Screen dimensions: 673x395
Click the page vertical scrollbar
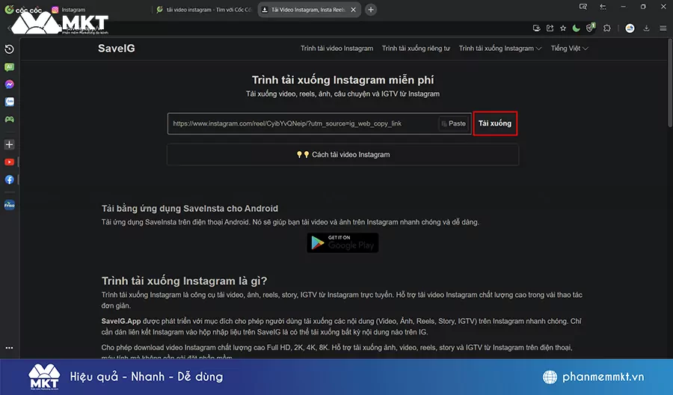pyautogui.click(x=670, y=82)
